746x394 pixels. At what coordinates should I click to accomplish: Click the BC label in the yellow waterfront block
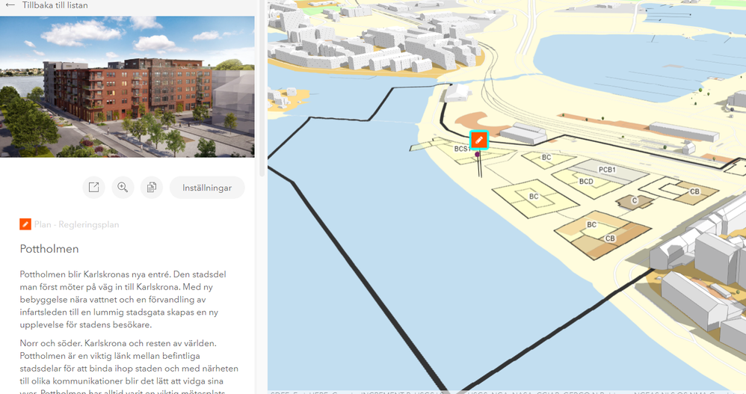point(534,196)
